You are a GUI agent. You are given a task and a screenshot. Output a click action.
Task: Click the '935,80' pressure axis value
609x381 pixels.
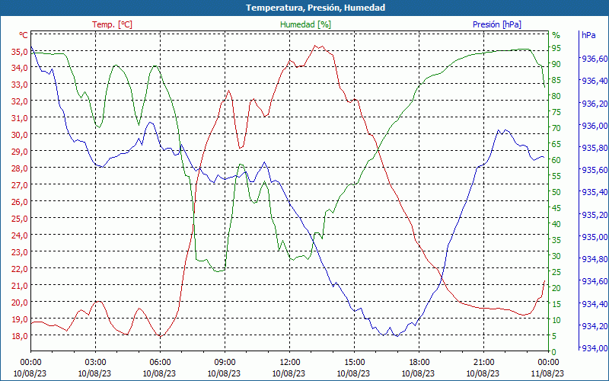pos(594,148)
